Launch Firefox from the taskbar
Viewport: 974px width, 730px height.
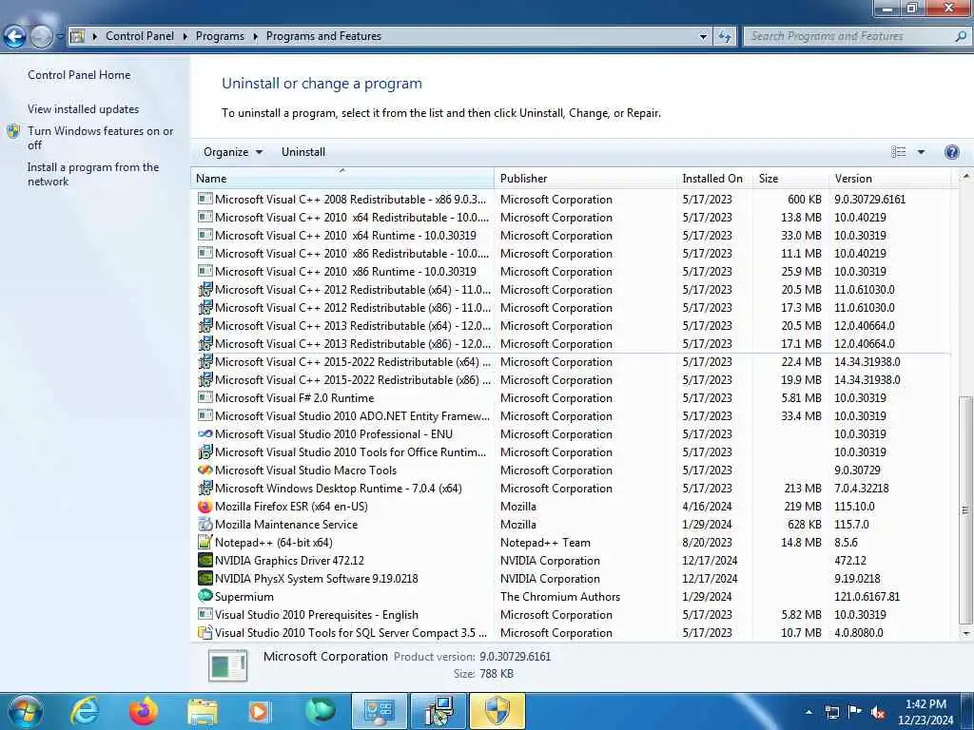[x=143, y=711]
